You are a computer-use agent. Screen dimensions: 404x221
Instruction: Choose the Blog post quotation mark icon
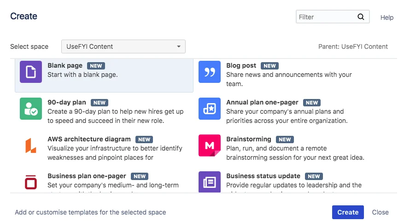(x=210, y=72)
